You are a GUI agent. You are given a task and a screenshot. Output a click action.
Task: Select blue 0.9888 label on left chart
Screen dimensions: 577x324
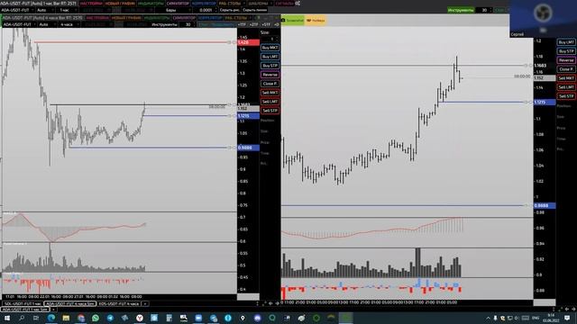[249, 148]
